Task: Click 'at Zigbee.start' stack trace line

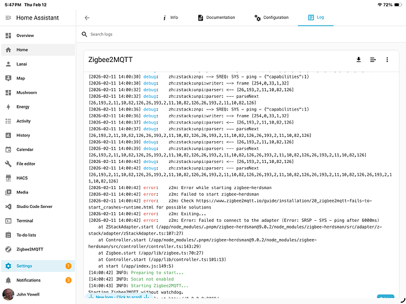Action: click(x=151, y=253)
